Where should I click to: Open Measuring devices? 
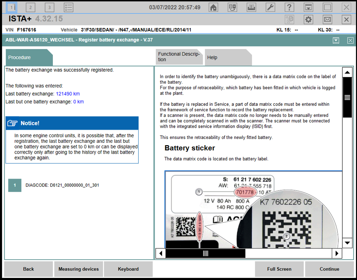click(78, 269)
